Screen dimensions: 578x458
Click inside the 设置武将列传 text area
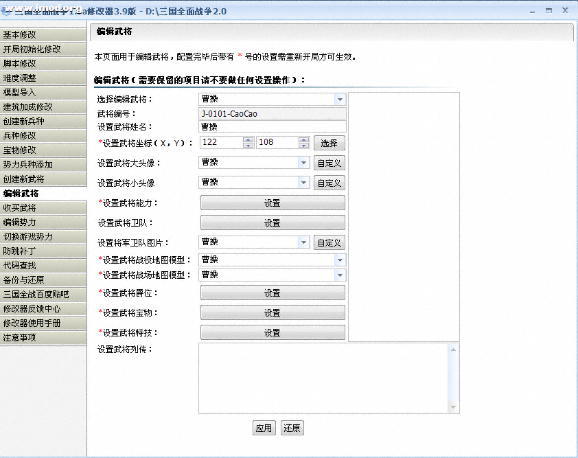click(323, 378)
